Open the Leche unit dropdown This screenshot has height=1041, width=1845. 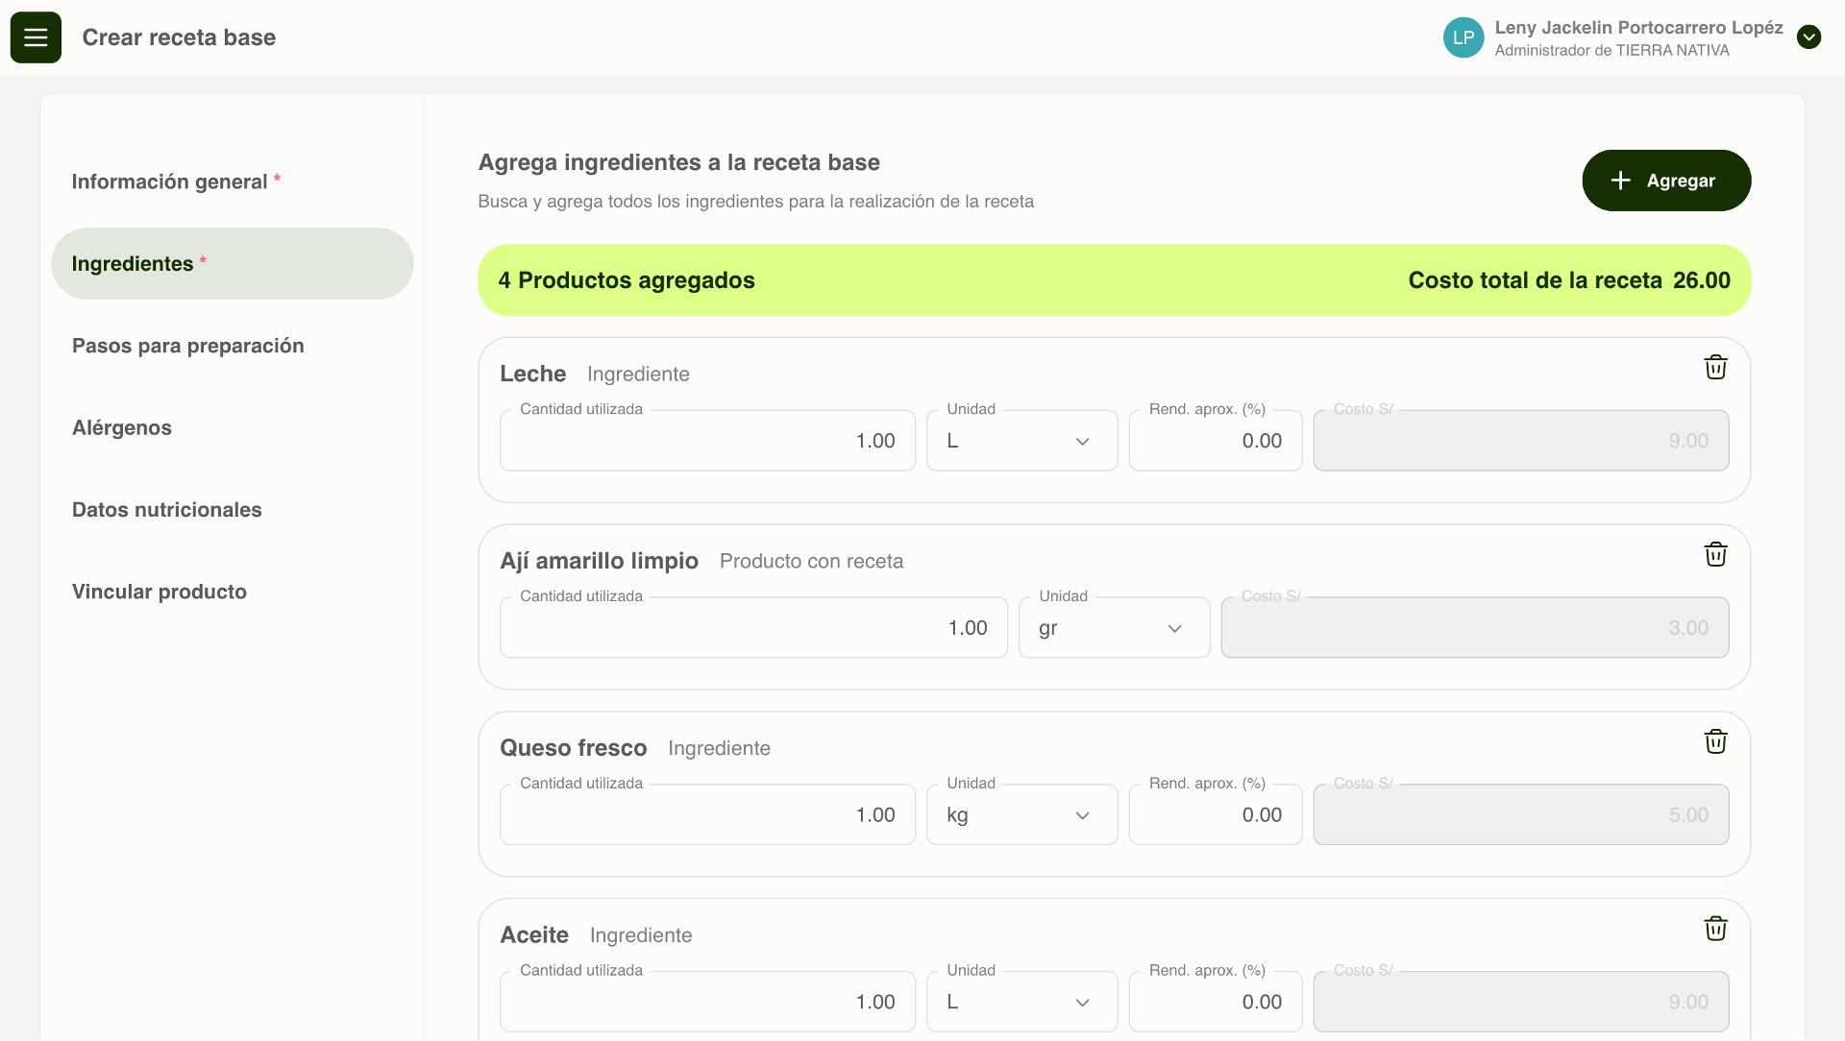pyautogui.click(x=1021, y=441)
